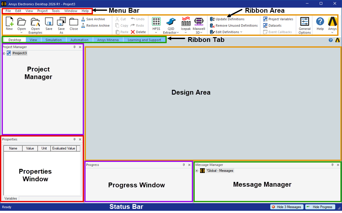Open the Open Examples icon
Screen dimensions: 342x213
(x=35, y=22)
